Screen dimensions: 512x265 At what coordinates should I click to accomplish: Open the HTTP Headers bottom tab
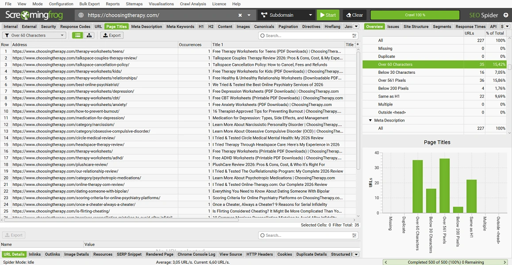point(260,254)
